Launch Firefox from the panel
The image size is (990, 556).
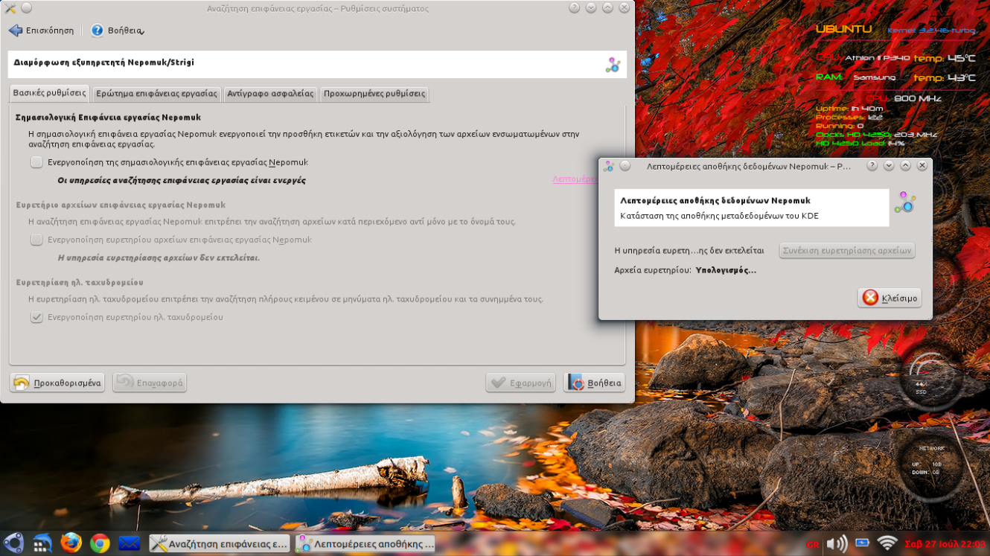[x=71, y=543]
